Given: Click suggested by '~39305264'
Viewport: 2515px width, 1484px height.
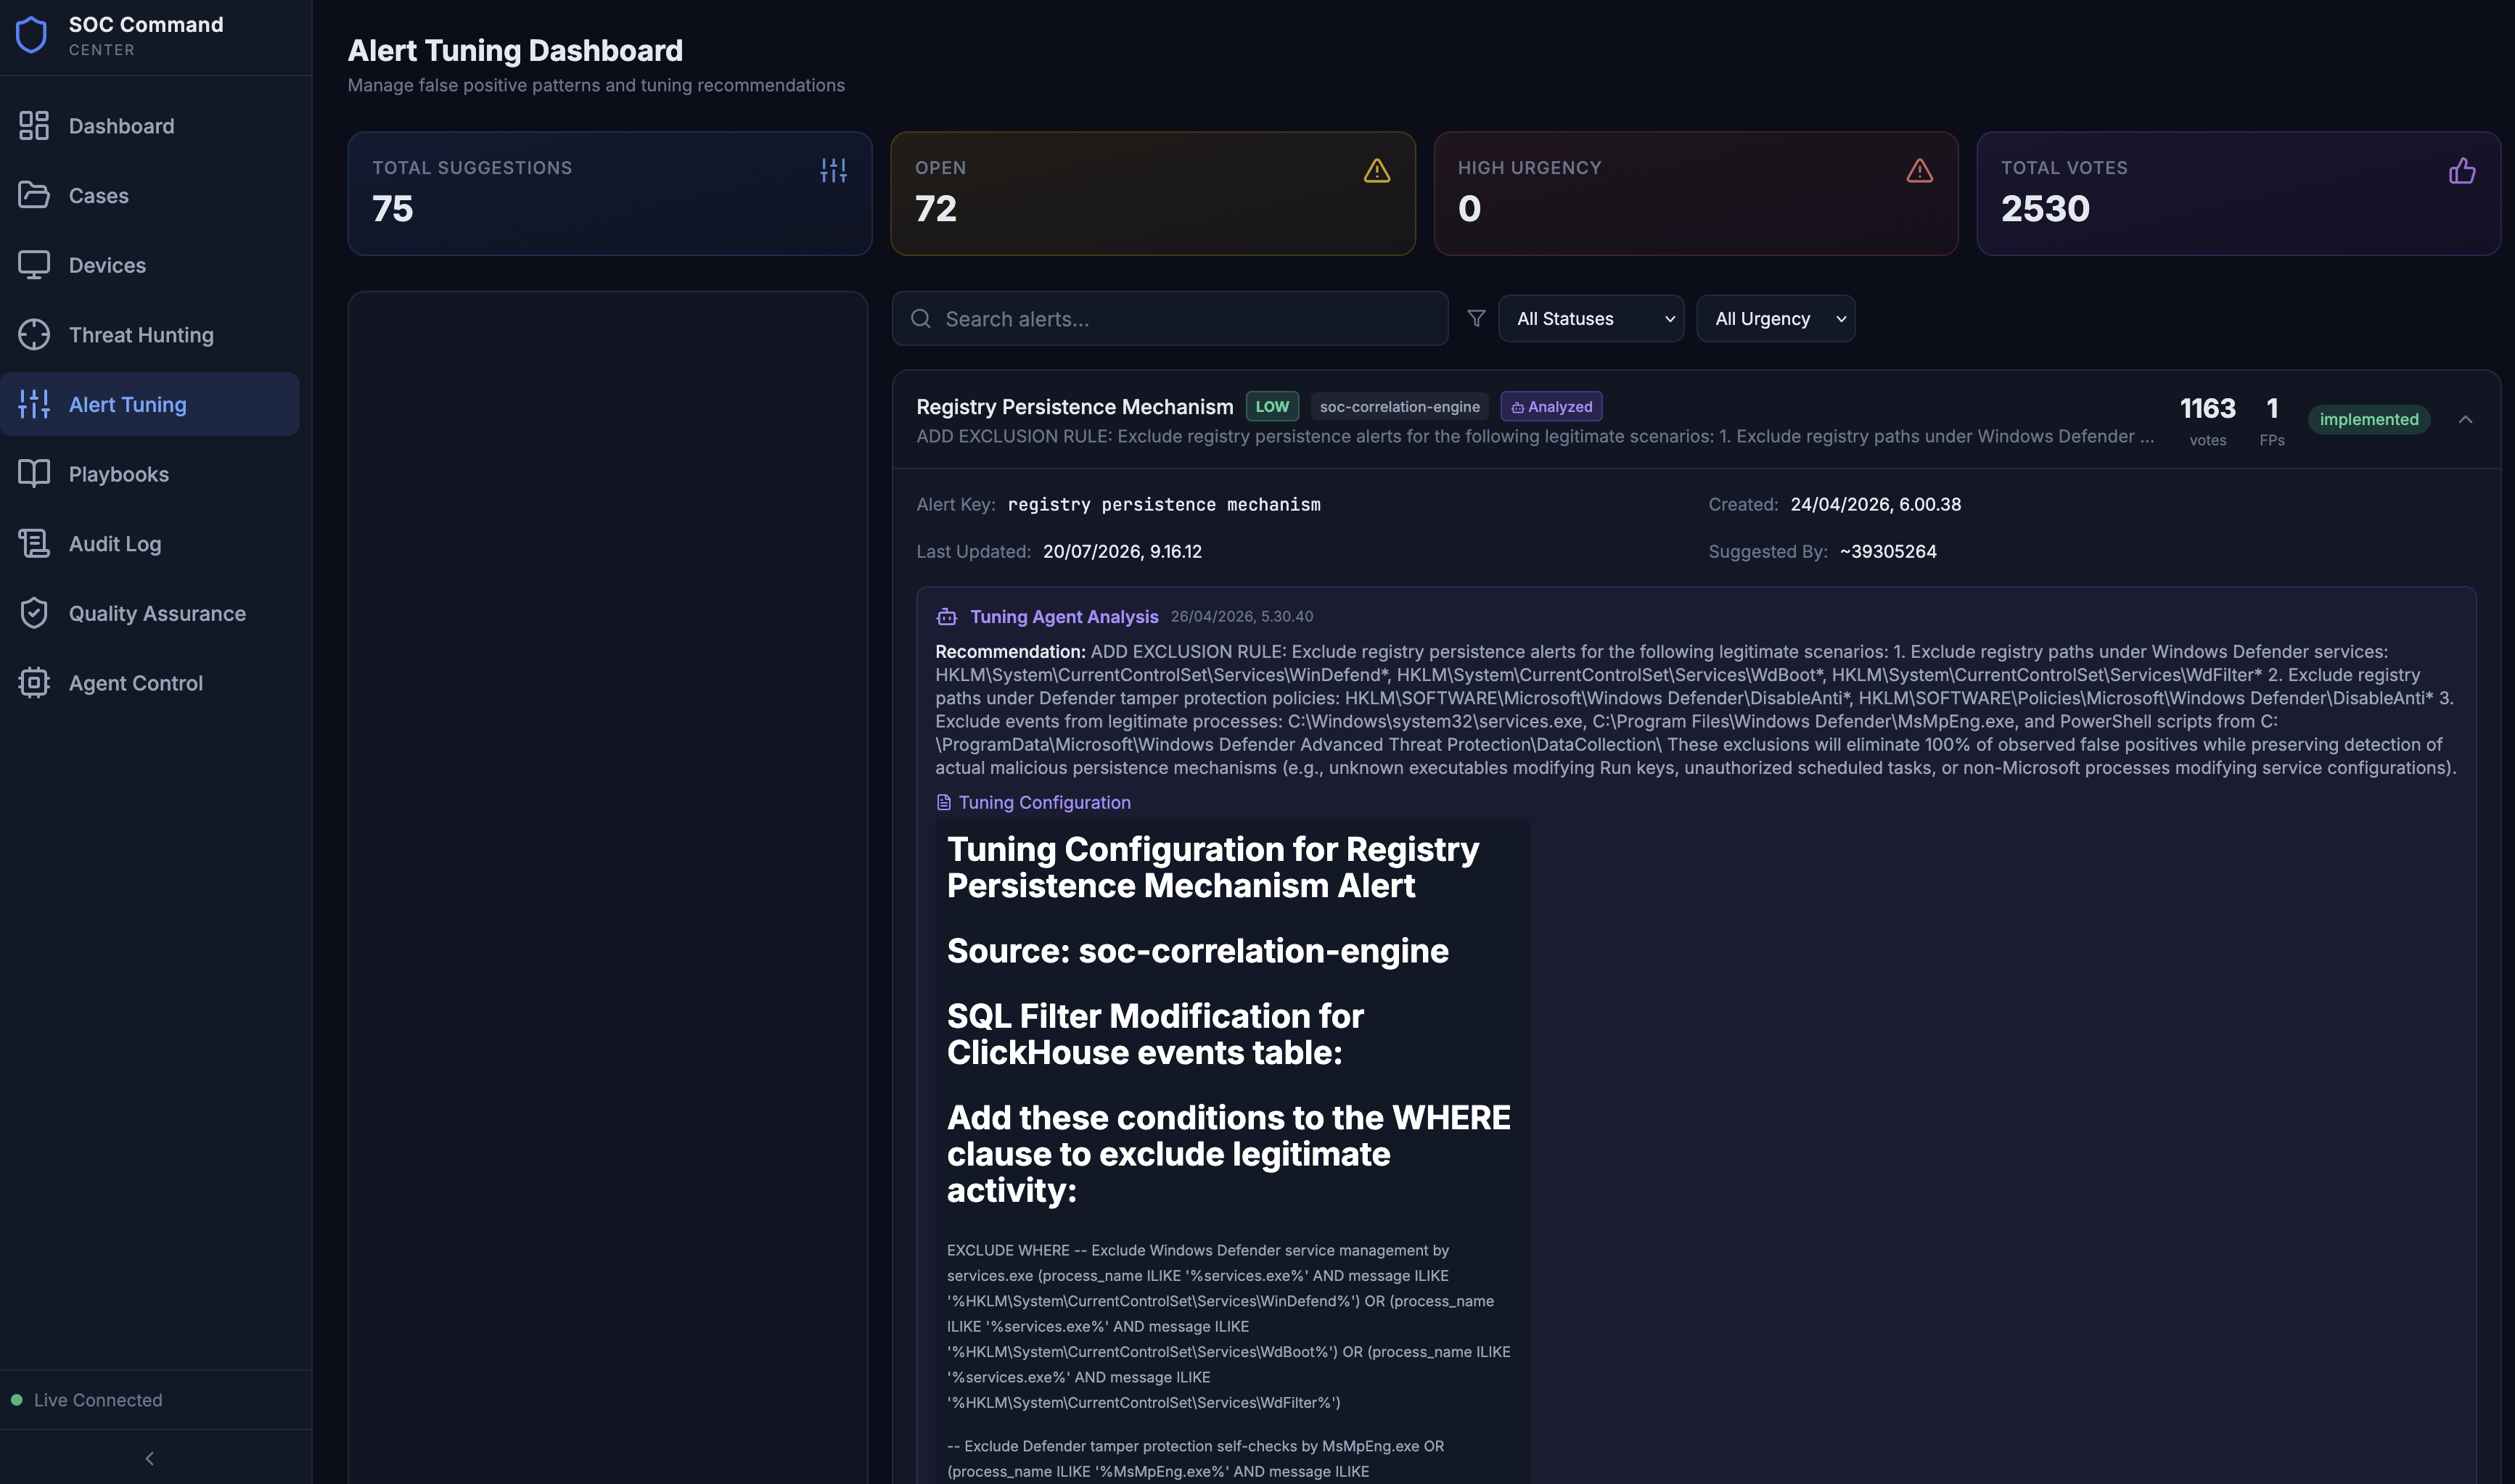Looking at the screenshot, I should tap(1888, 551).
